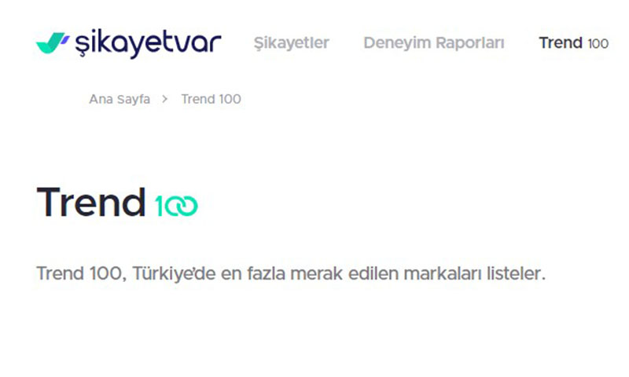The image size is (629, 377).
Task: Select Trend 100 in the top navigation
Action: pos(574,43)
